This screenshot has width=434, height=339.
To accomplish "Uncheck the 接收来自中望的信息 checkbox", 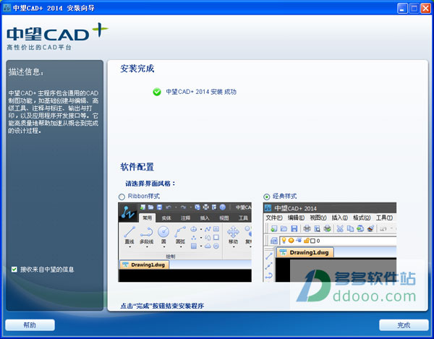I will click(14, 270).
